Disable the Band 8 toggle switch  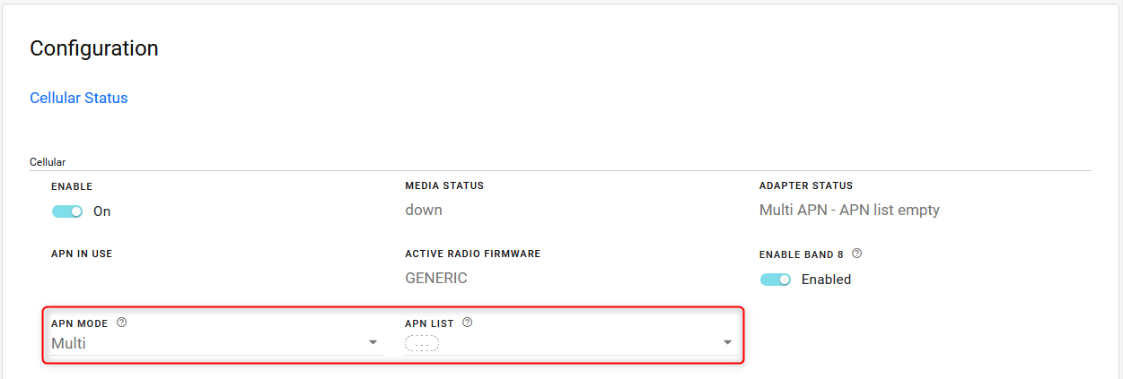(x=776, y=280)
